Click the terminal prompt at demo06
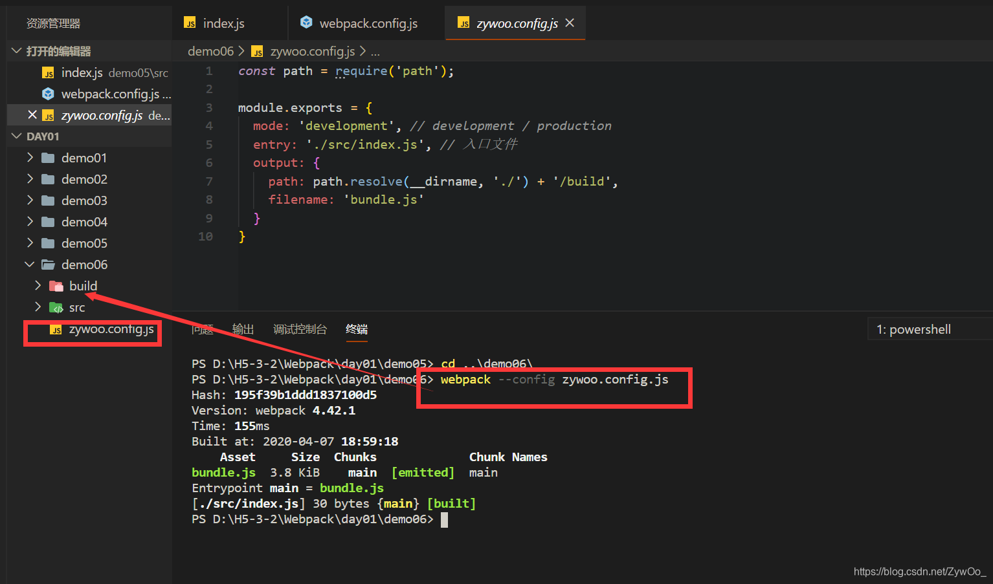This screenshot has width=993, height=584. click(313, 519)
